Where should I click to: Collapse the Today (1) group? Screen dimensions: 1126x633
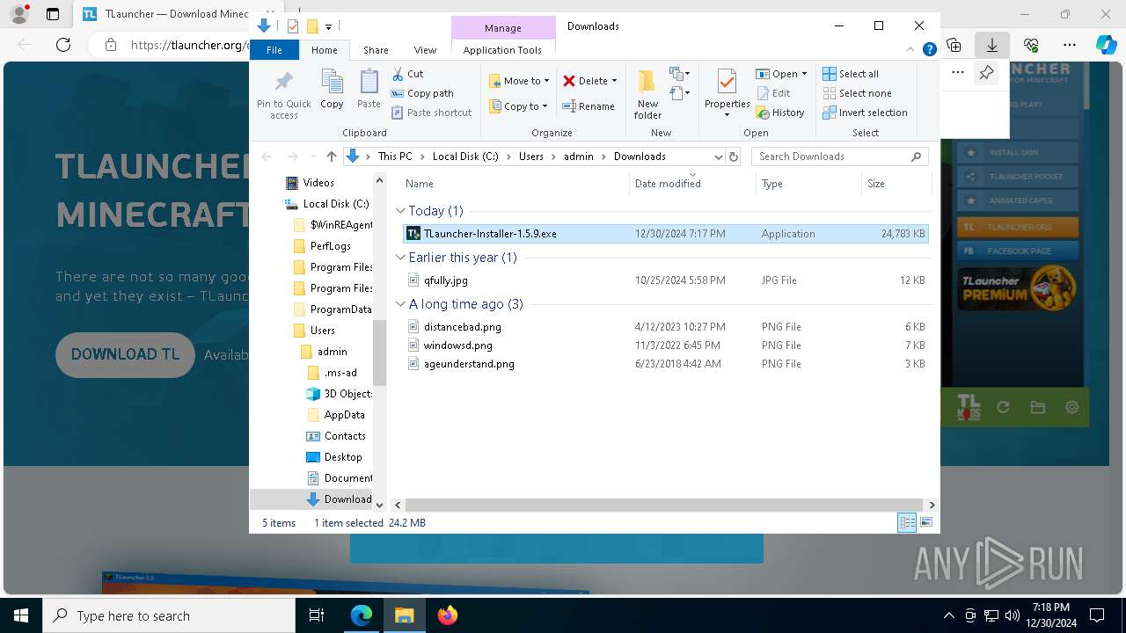[401, 211]
